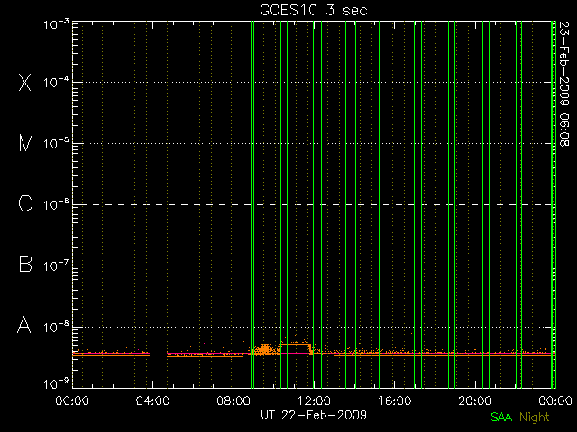577x432 pixels.
Task: Click the 04:00 time axis label
Action: coord(152,400)
